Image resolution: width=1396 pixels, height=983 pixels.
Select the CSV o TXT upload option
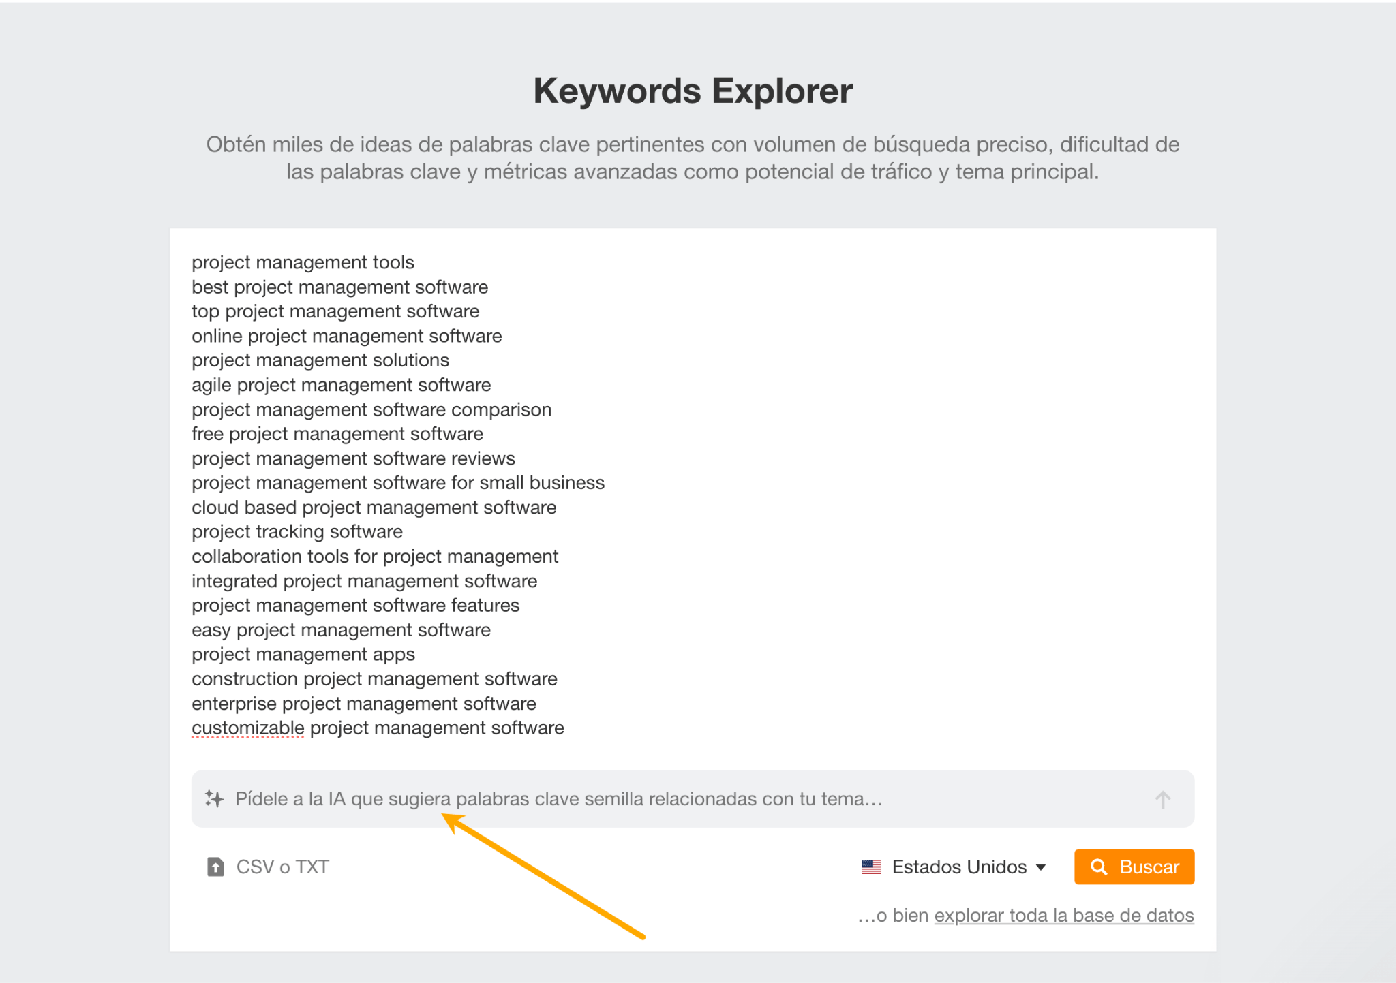pyautogui.click(x=282, y=867)
